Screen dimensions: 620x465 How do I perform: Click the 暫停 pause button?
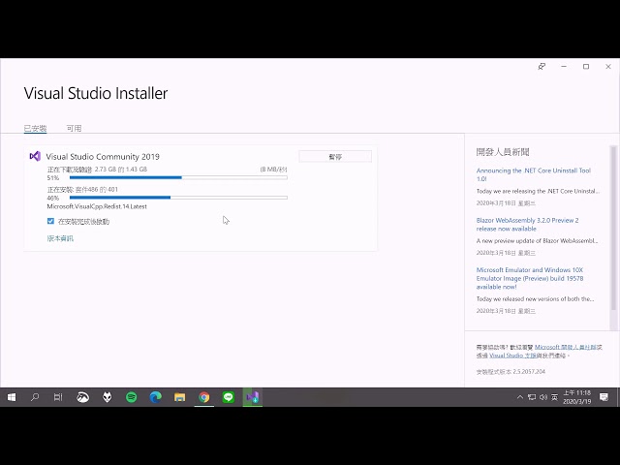point(335,157)
